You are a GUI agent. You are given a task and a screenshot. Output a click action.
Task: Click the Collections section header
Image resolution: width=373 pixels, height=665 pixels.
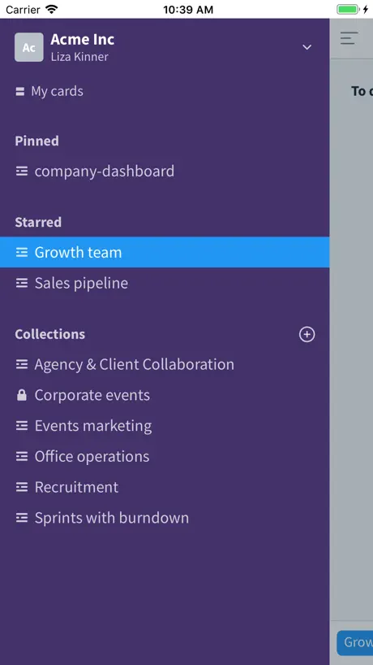coord(50,334)
